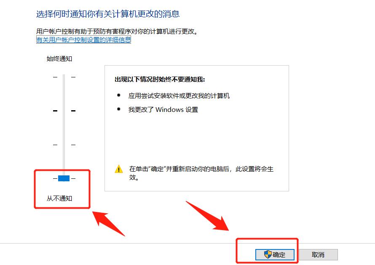Click the bold text 出现以下情况时始终不要通知我

tap(160, 79)
